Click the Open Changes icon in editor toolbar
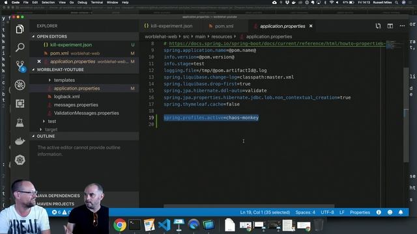 click(378, 26)
